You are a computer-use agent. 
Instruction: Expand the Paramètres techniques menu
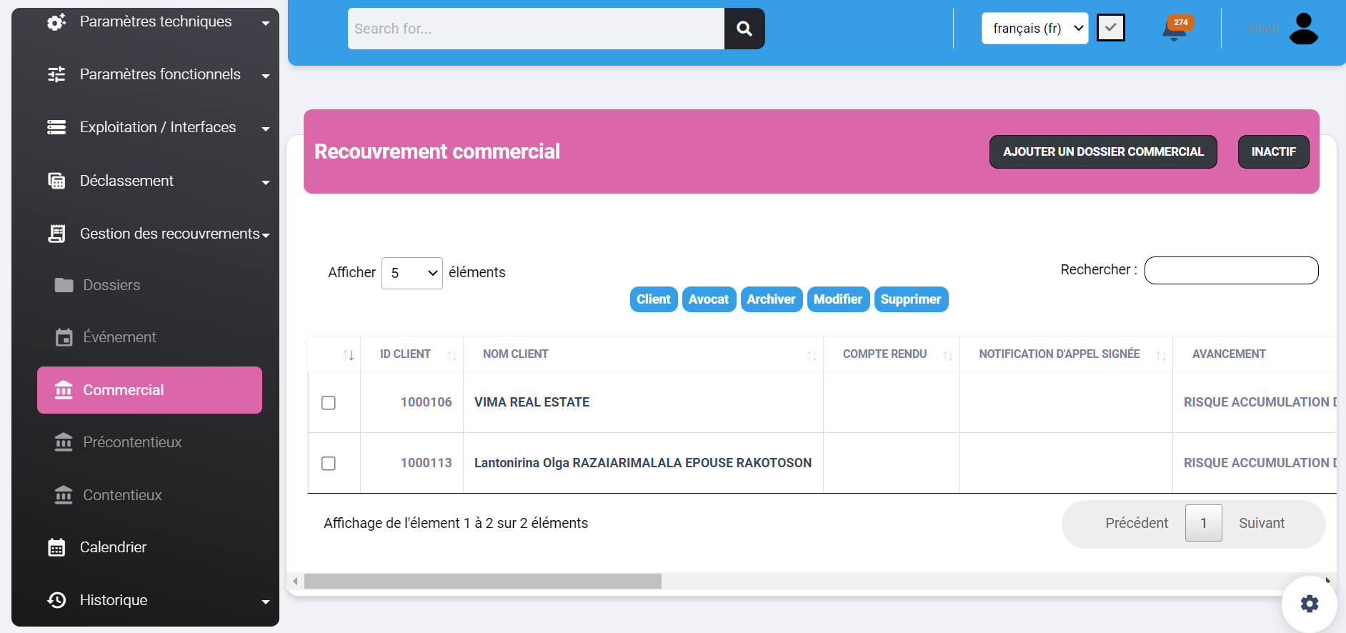156,21
